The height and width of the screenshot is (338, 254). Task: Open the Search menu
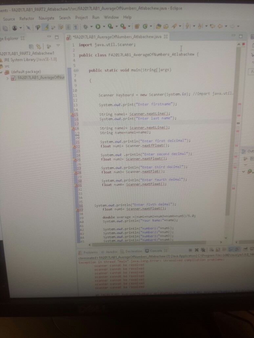coord(65,18)
